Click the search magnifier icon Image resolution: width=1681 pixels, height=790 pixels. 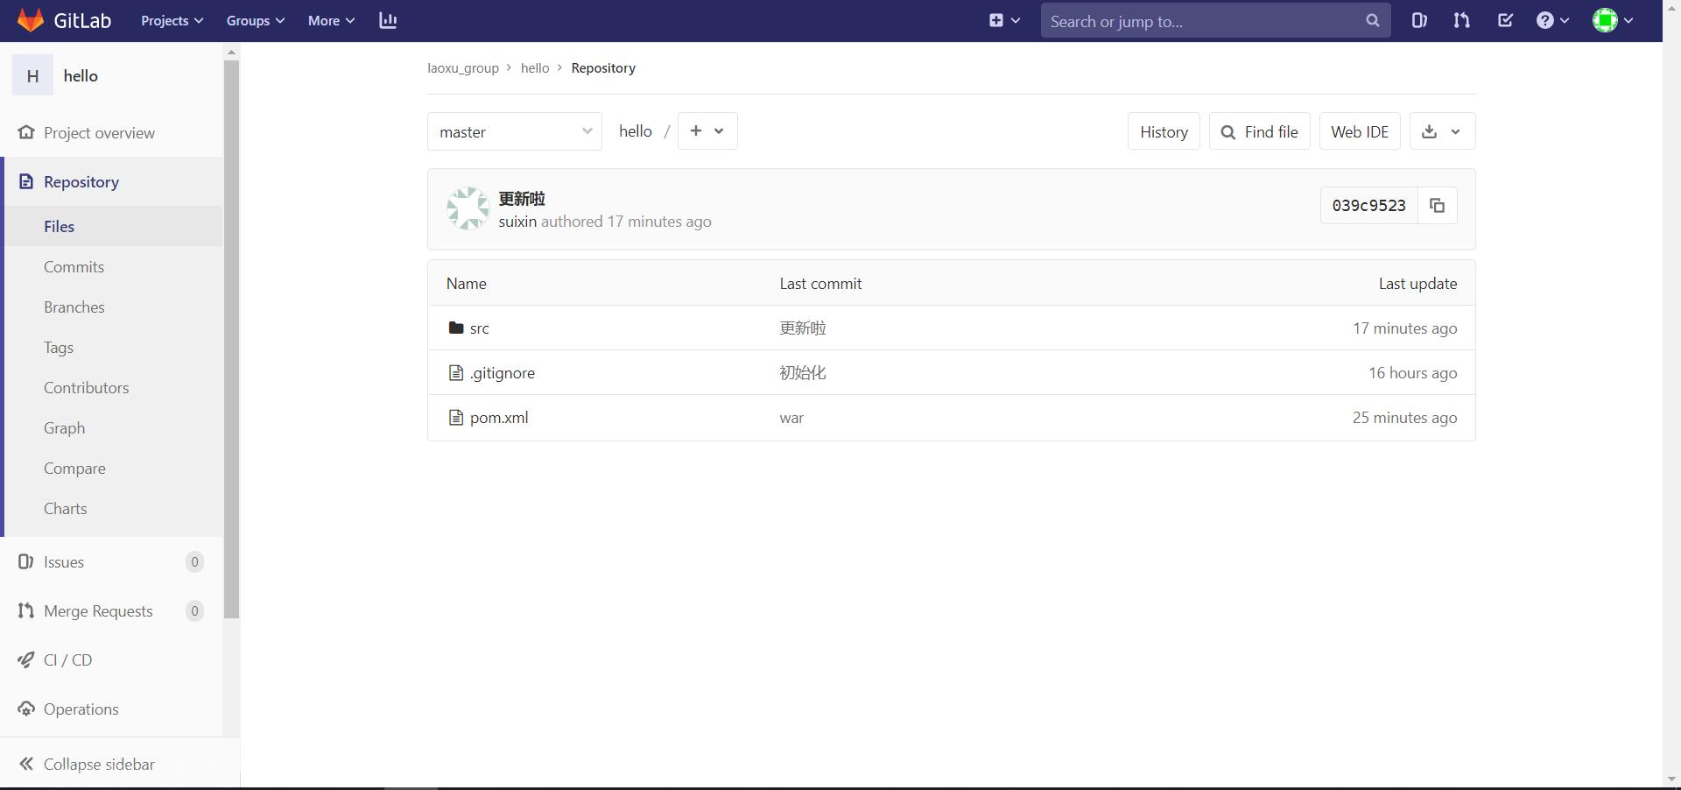(1372, 20)
